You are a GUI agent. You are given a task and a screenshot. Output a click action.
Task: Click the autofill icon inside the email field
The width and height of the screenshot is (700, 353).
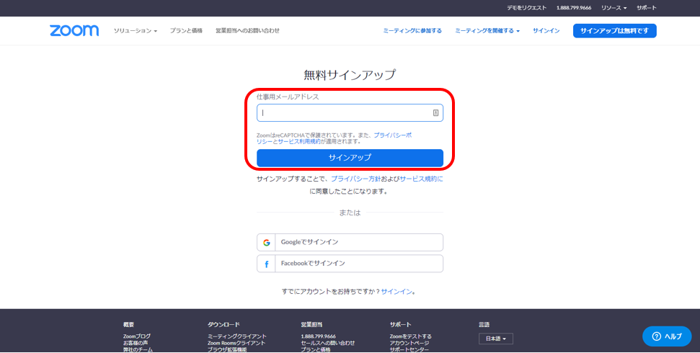[x=435, y=113]
